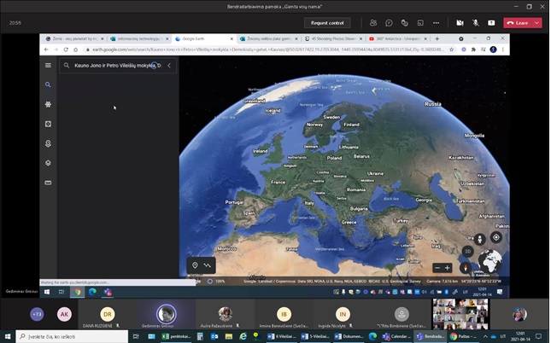
Task: Open the gallery video grid thumbnail
Action: coord(460,314)
